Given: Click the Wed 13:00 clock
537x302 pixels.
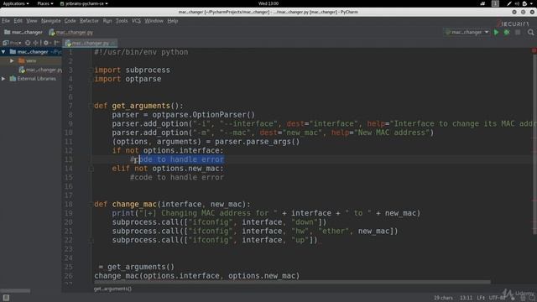Looking at the screenshot, I should (x=268, y=3).
